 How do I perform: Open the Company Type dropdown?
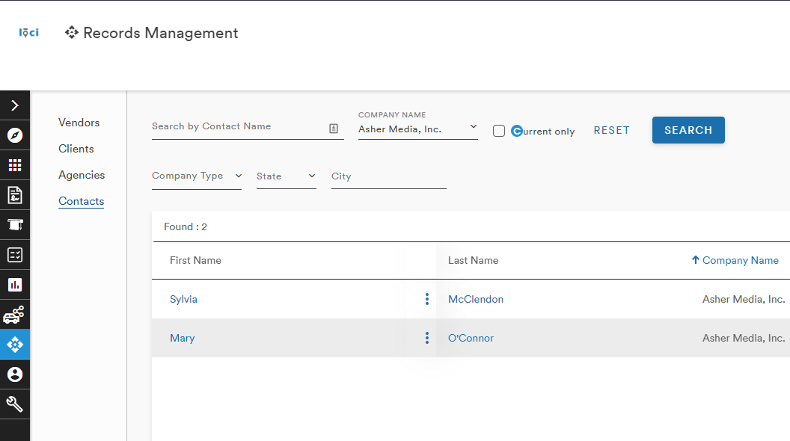197,176
